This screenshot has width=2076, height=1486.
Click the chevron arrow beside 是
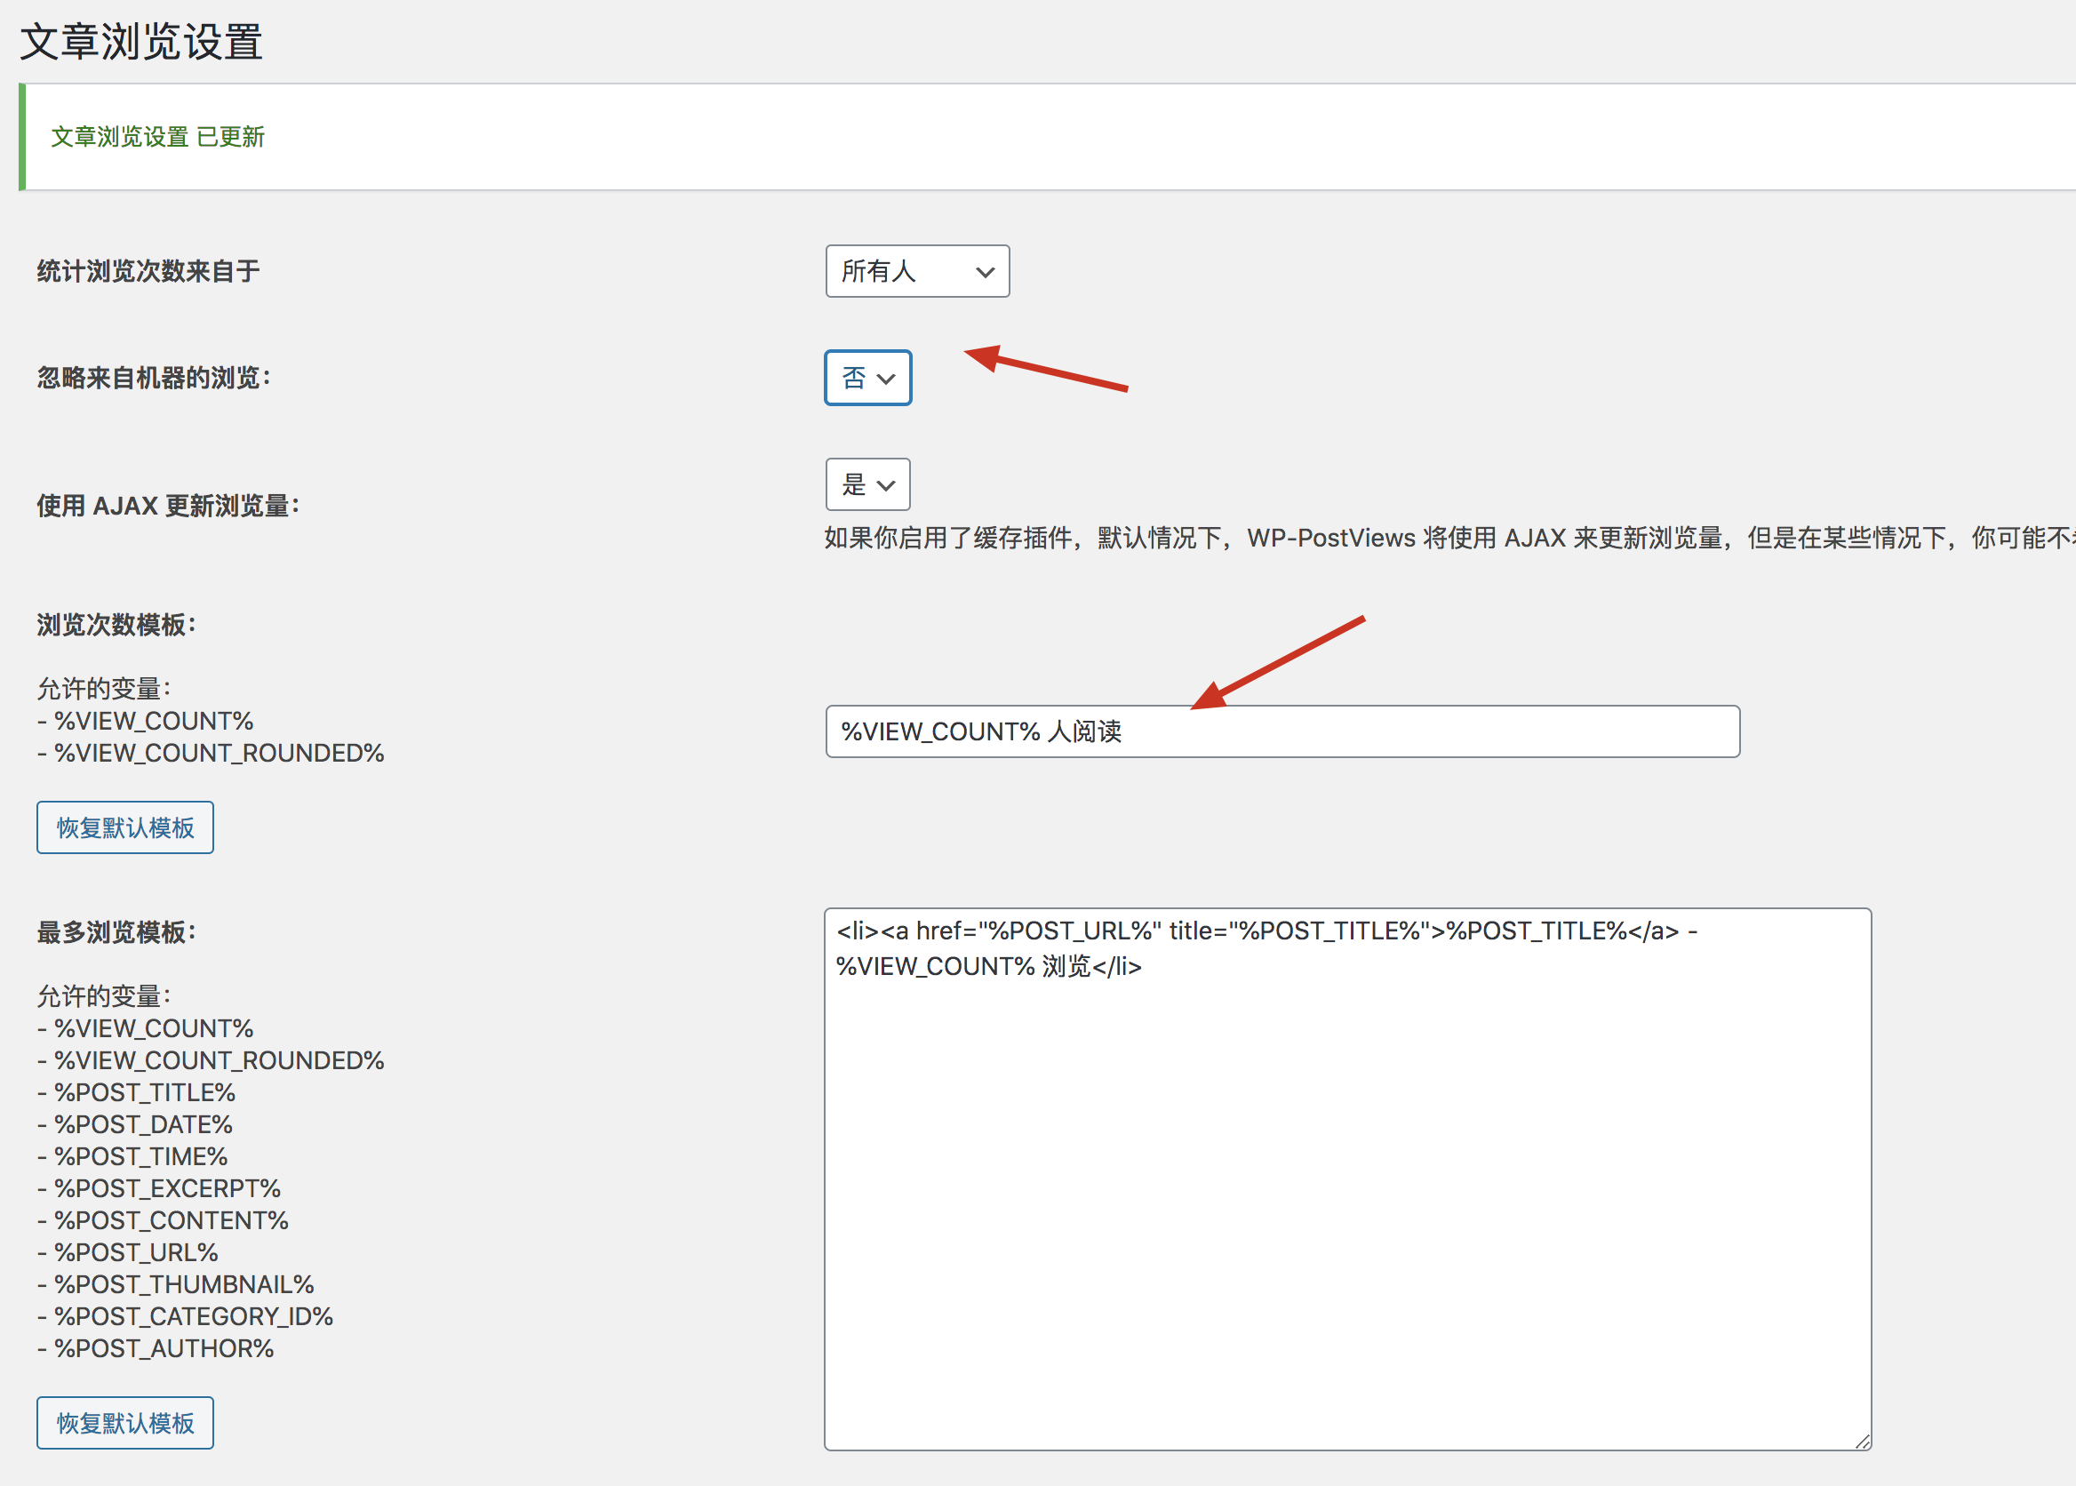click(x=886, y=485)
